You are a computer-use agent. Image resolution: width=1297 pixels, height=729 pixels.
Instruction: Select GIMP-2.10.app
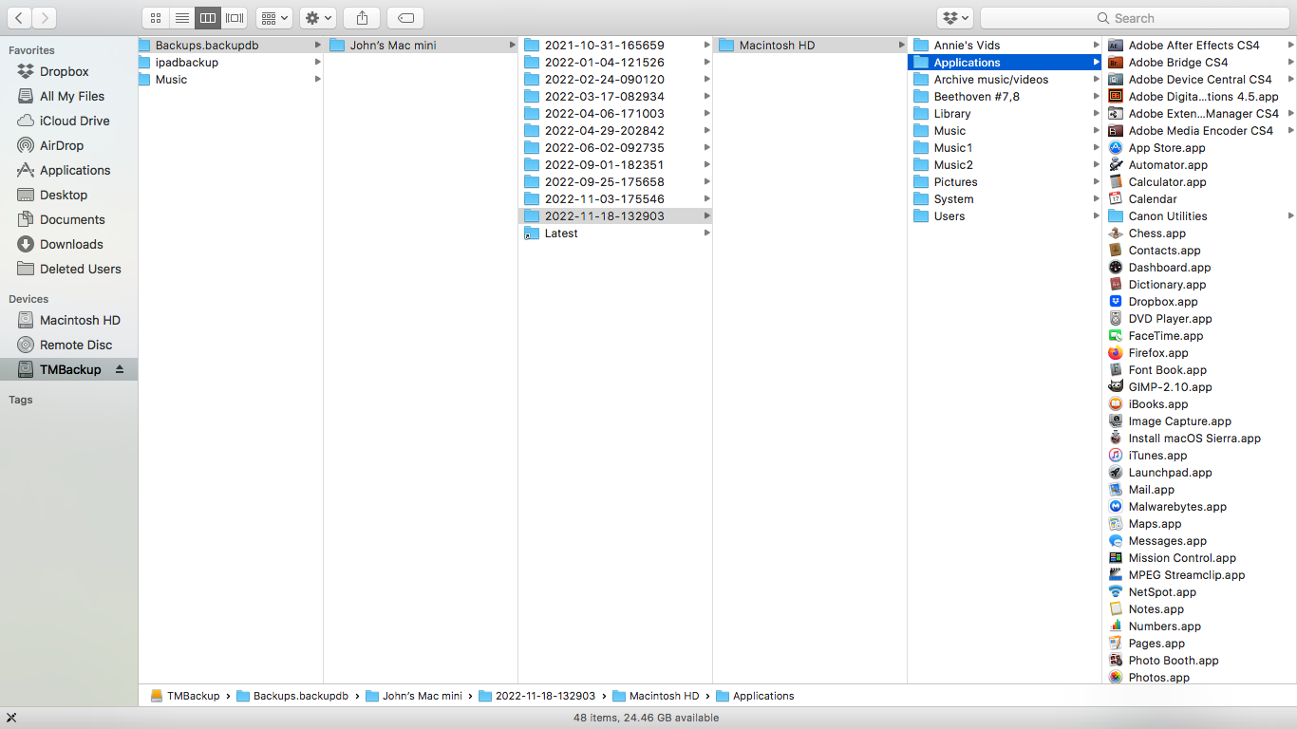pos(1170,386)
